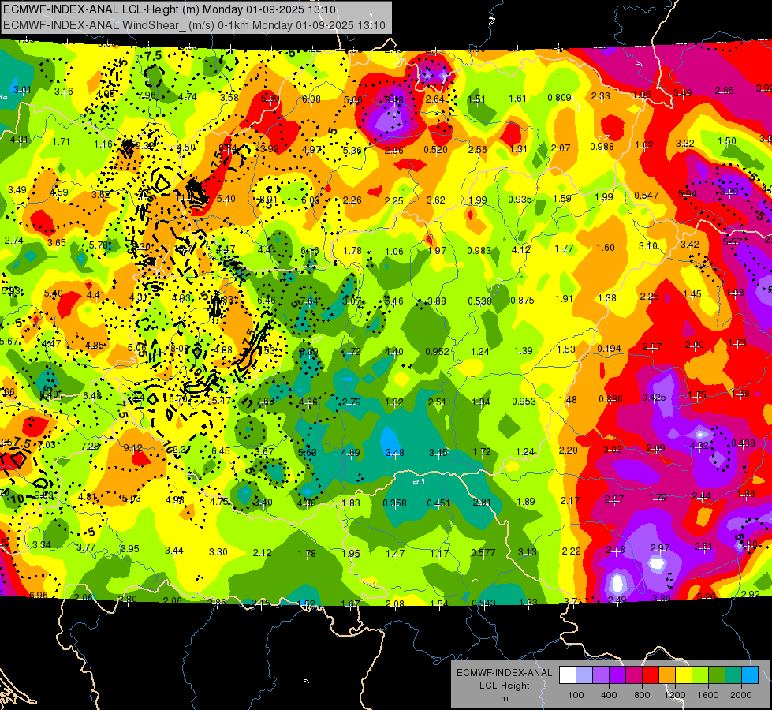Click the vivid violet legend swatch
The height and width of the screenshot is (710, 772).
(x=617, y=675)
